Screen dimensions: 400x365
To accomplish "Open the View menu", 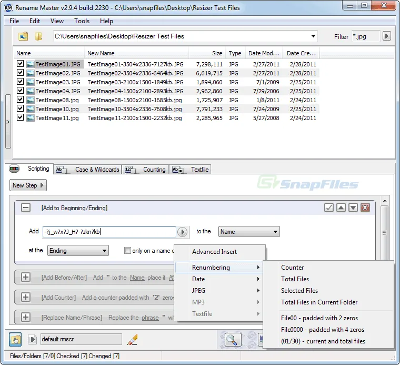I will [x=57, y=21].
